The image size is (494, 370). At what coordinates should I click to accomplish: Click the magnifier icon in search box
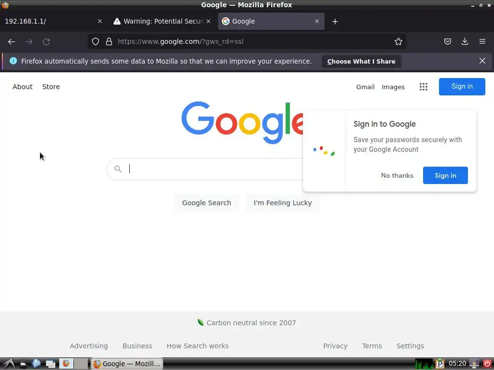pos(118,169)
